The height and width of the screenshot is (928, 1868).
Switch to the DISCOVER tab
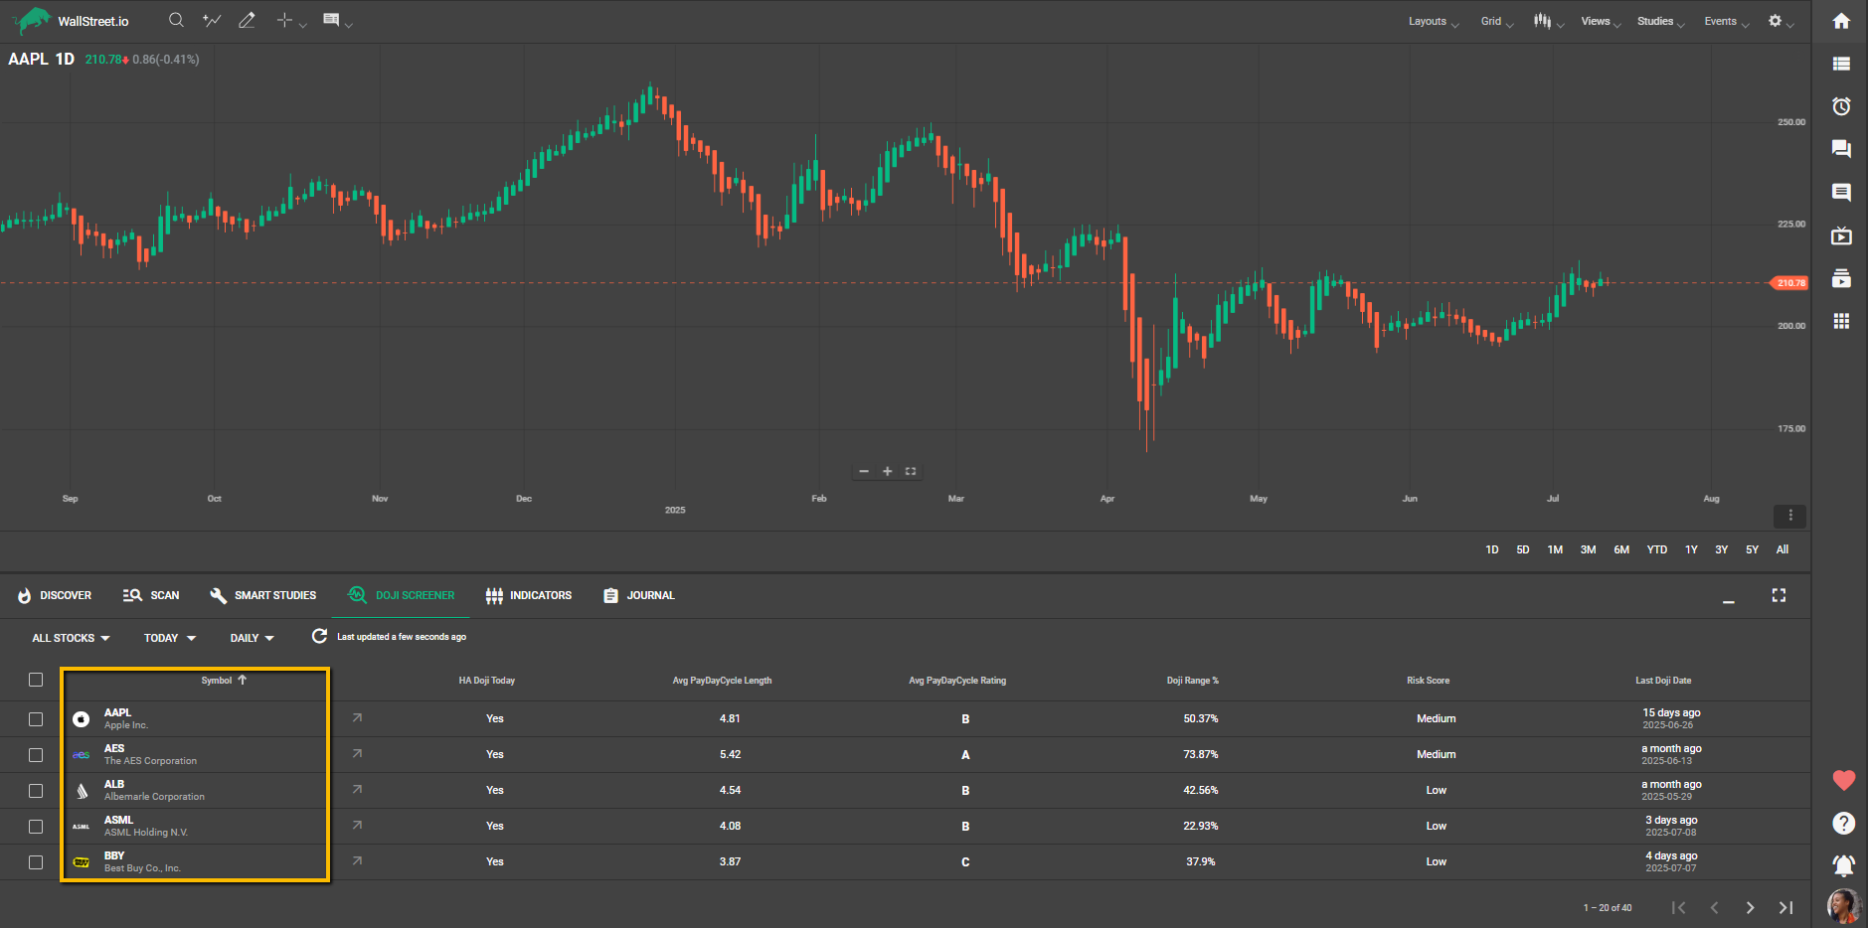coord(55,595)
